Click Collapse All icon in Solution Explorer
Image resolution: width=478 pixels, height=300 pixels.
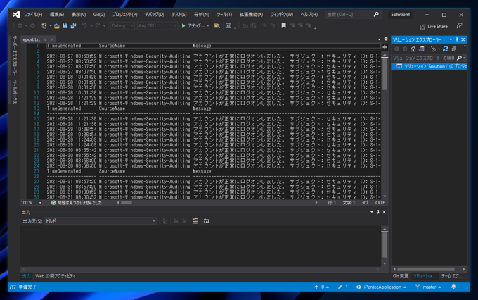tap(454, 49)
